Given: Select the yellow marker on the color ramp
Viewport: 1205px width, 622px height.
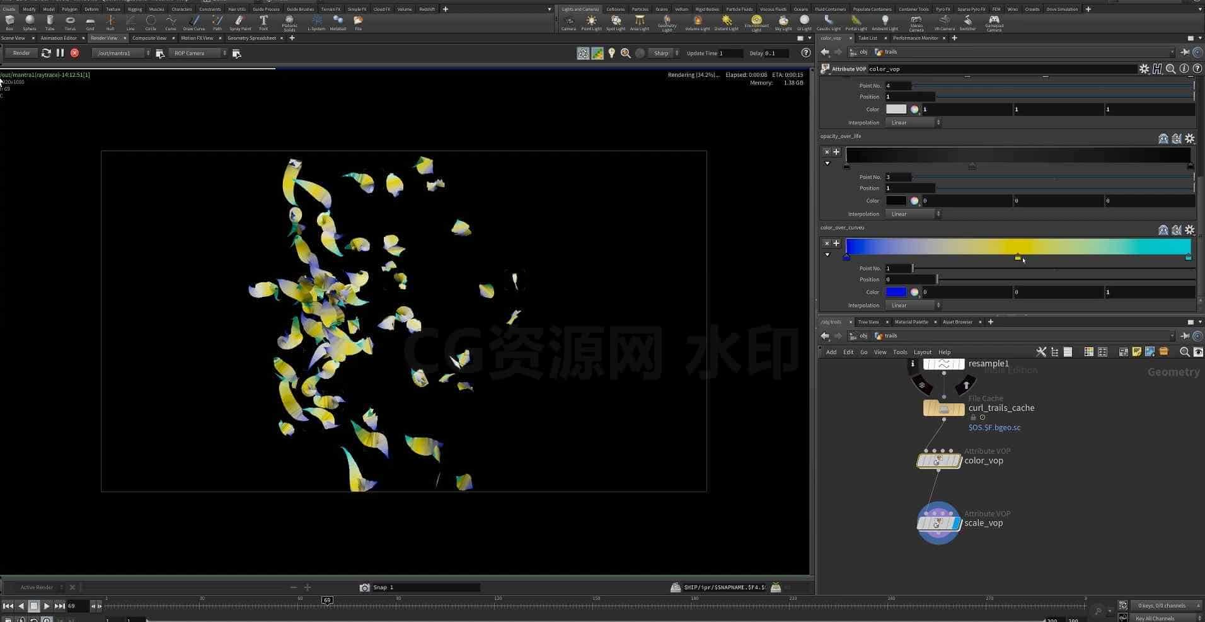Looking at the screenshot, I should tap(1018, 257).
